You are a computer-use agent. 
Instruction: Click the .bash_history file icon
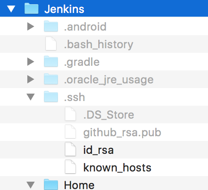tap(51, 44)
